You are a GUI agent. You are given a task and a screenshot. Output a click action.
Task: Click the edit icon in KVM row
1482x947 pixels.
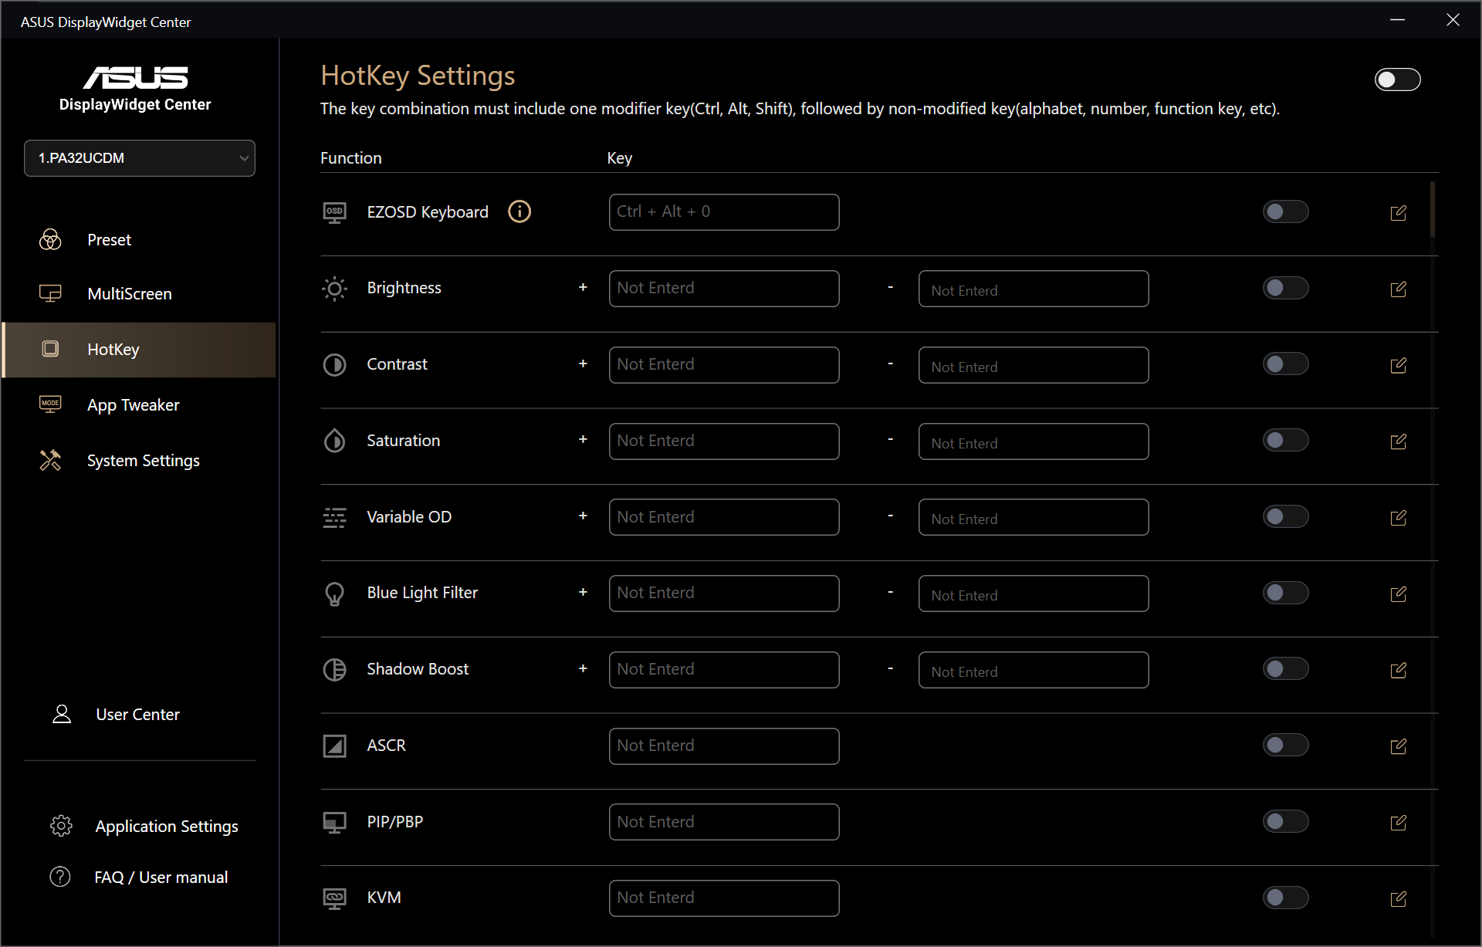point(1398,898)
